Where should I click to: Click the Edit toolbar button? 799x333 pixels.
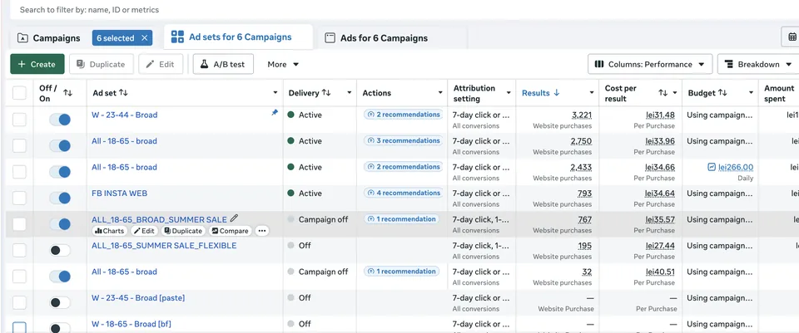[x=161, y=64]
